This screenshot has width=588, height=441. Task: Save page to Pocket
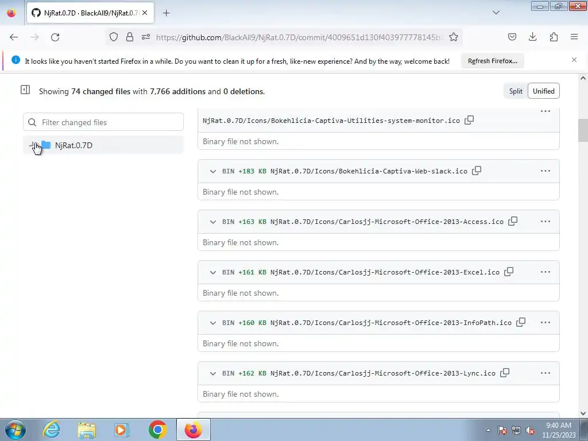(x=512, y=37)
